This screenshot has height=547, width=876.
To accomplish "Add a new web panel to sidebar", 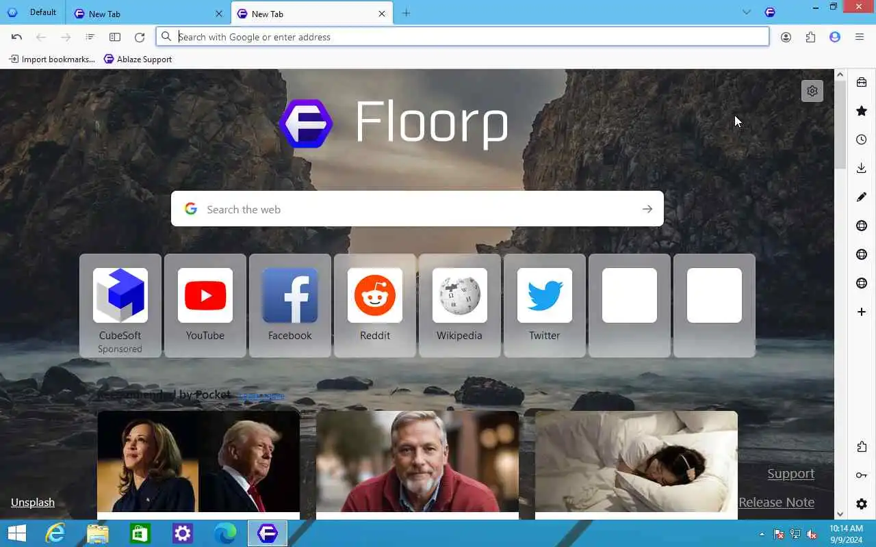I will coord(862,312).
